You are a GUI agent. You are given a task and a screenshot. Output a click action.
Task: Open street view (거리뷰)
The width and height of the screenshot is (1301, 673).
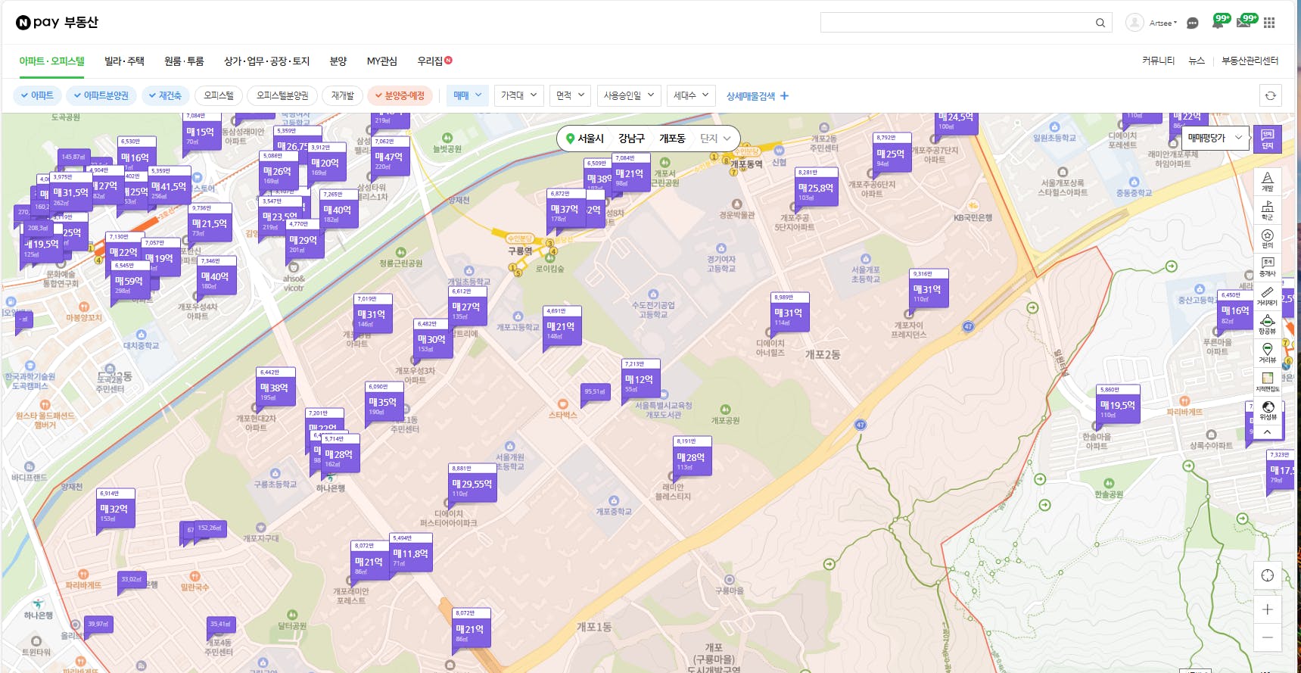[1267, 353]
